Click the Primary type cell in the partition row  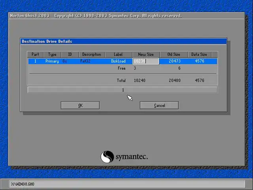click(52, 61)
